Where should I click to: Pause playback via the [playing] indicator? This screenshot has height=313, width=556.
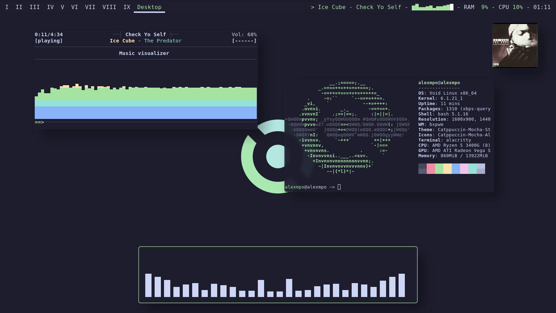click(x=49, y=40)
